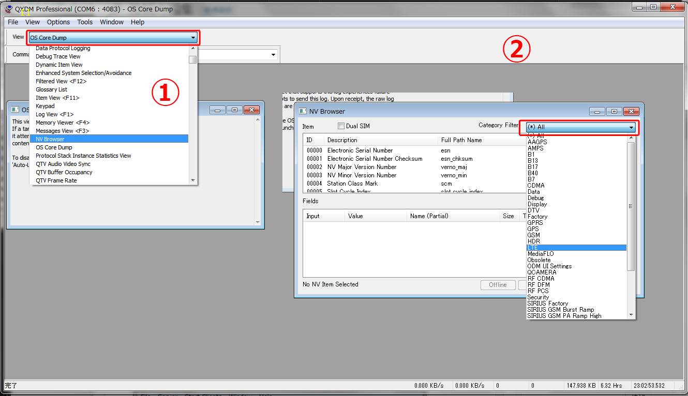Click the Input column header in Fields
Image resolution: width=688 pixels, height=396 pixels.
point(324,216)
